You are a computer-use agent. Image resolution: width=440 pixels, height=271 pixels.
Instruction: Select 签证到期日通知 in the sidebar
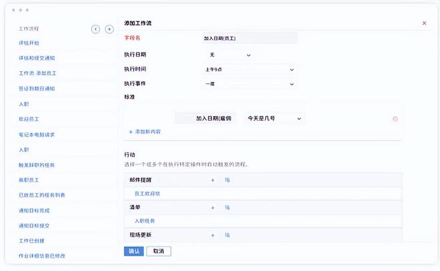click(x=37, y=89)
